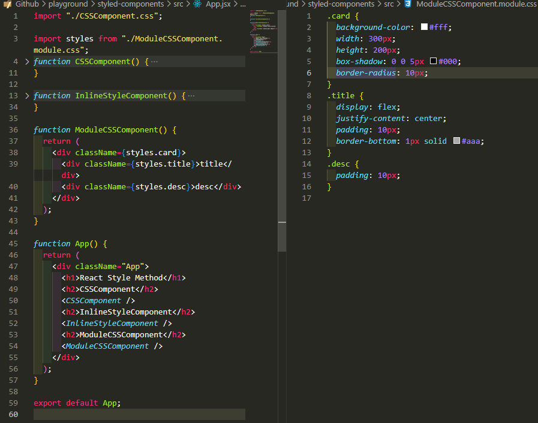
Task: Open the #aaa border-bottom color swatch
Action: (x=456, y=141)
